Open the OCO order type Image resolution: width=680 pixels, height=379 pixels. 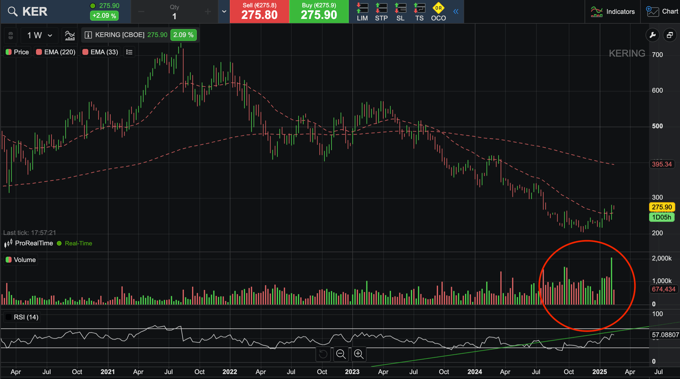coord(438,11)
